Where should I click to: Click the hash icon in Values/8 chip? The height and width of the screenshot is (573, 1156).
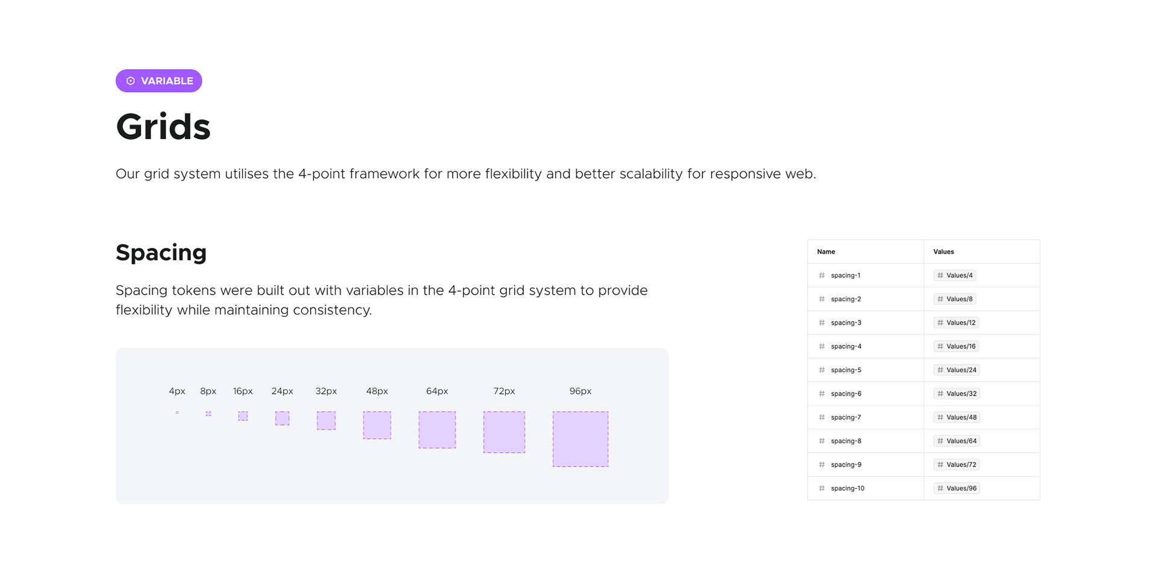(940, 299)
